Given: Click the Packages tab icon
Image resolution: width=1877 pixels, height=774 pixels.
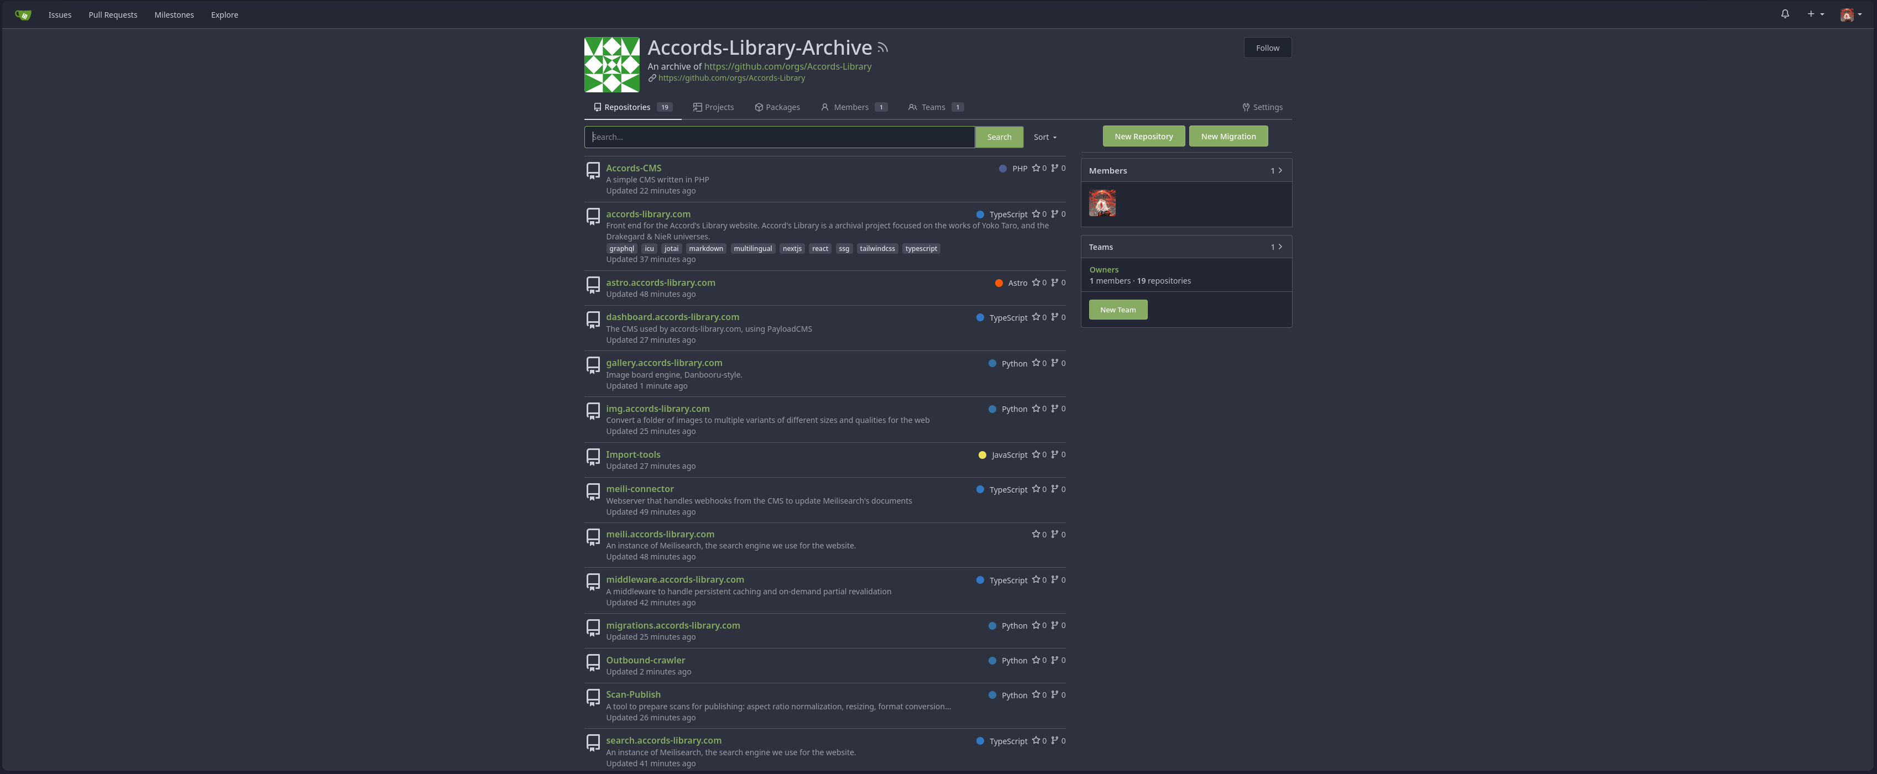Looking at the screenshot, I should point(759,109).
